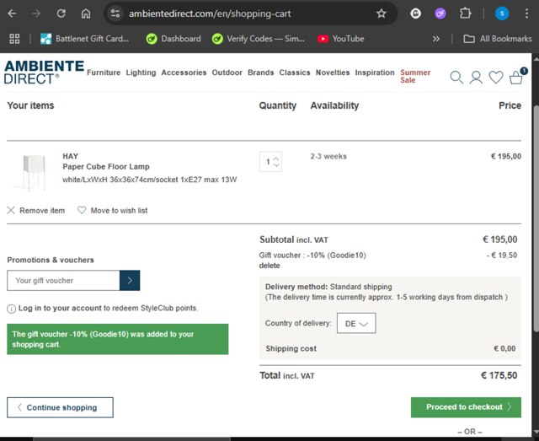
Task: Decrease lamp quantity with down arrow
Action: [276, 165]
